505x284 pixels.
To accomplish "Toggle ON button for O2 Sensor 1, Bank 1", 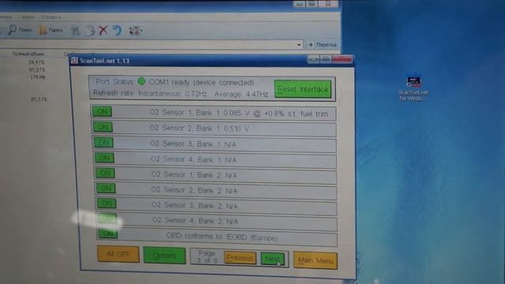I will click(x=102, y=111).
